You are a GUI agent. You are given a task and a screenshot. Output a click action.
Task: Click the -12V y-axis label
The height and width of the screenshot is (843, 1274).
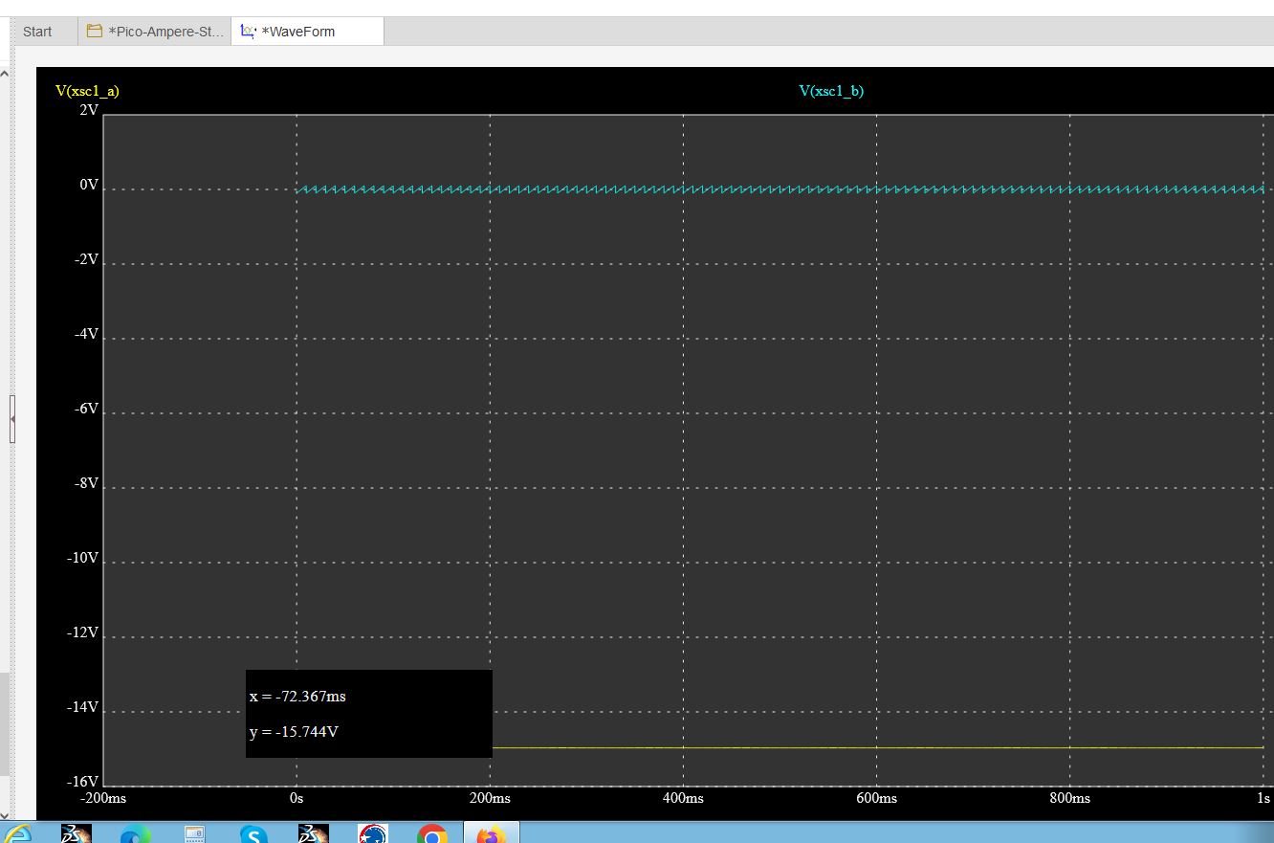84,632
